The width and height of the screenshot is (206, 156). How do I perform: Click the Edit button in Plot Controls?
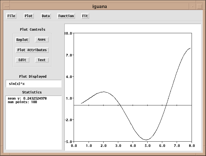coord(22,60)
